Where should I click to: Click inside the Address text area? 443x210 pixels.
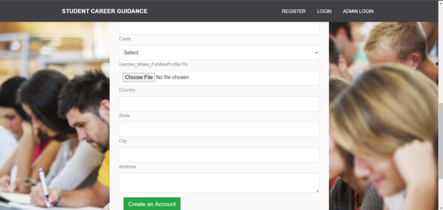(219, 183)
